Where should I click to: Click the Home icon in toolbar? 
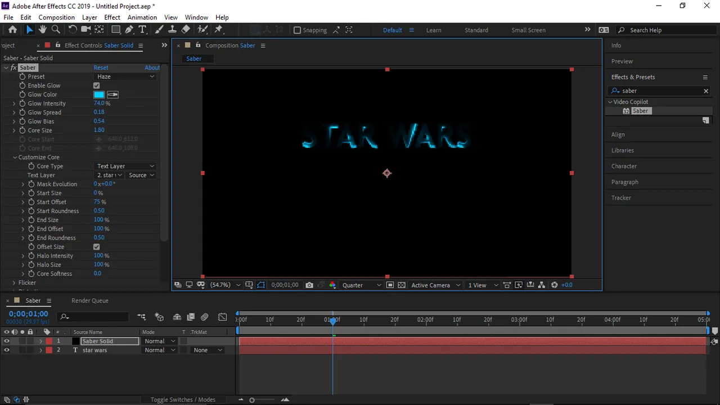[x=12, y=30]
